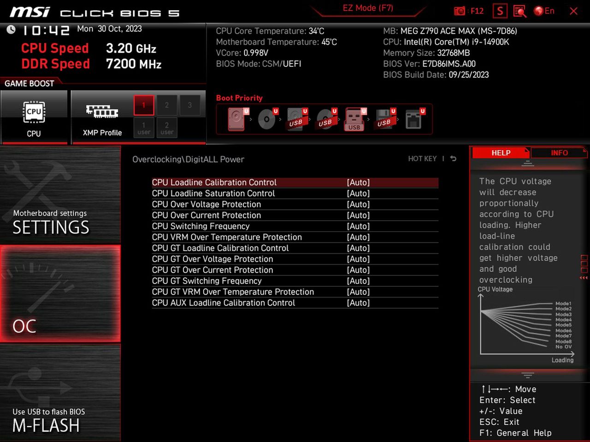Select CPU Over Voltage Protection row

[x=295, y=204]
